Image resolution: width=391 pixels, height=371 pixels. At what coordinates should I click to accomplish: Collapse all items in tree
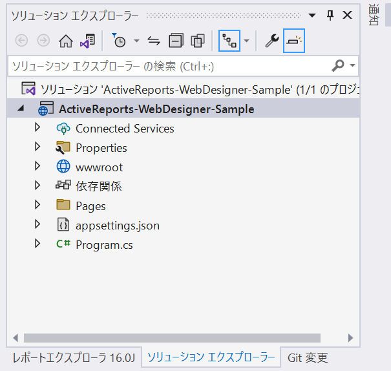click(x=176, y=40)
